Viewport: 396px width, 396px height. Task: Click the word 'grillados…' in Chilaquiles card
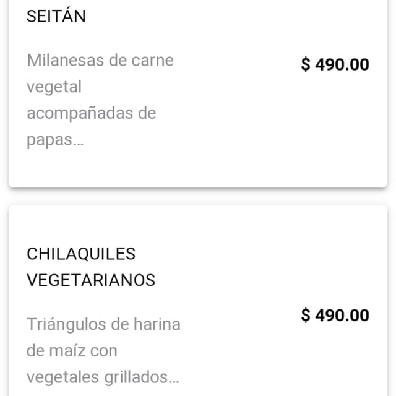click(142, 377)
